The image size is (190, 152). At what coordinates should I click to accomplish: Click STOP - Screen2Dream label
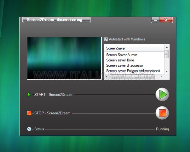pyautogui.click(x=52, y=113)
